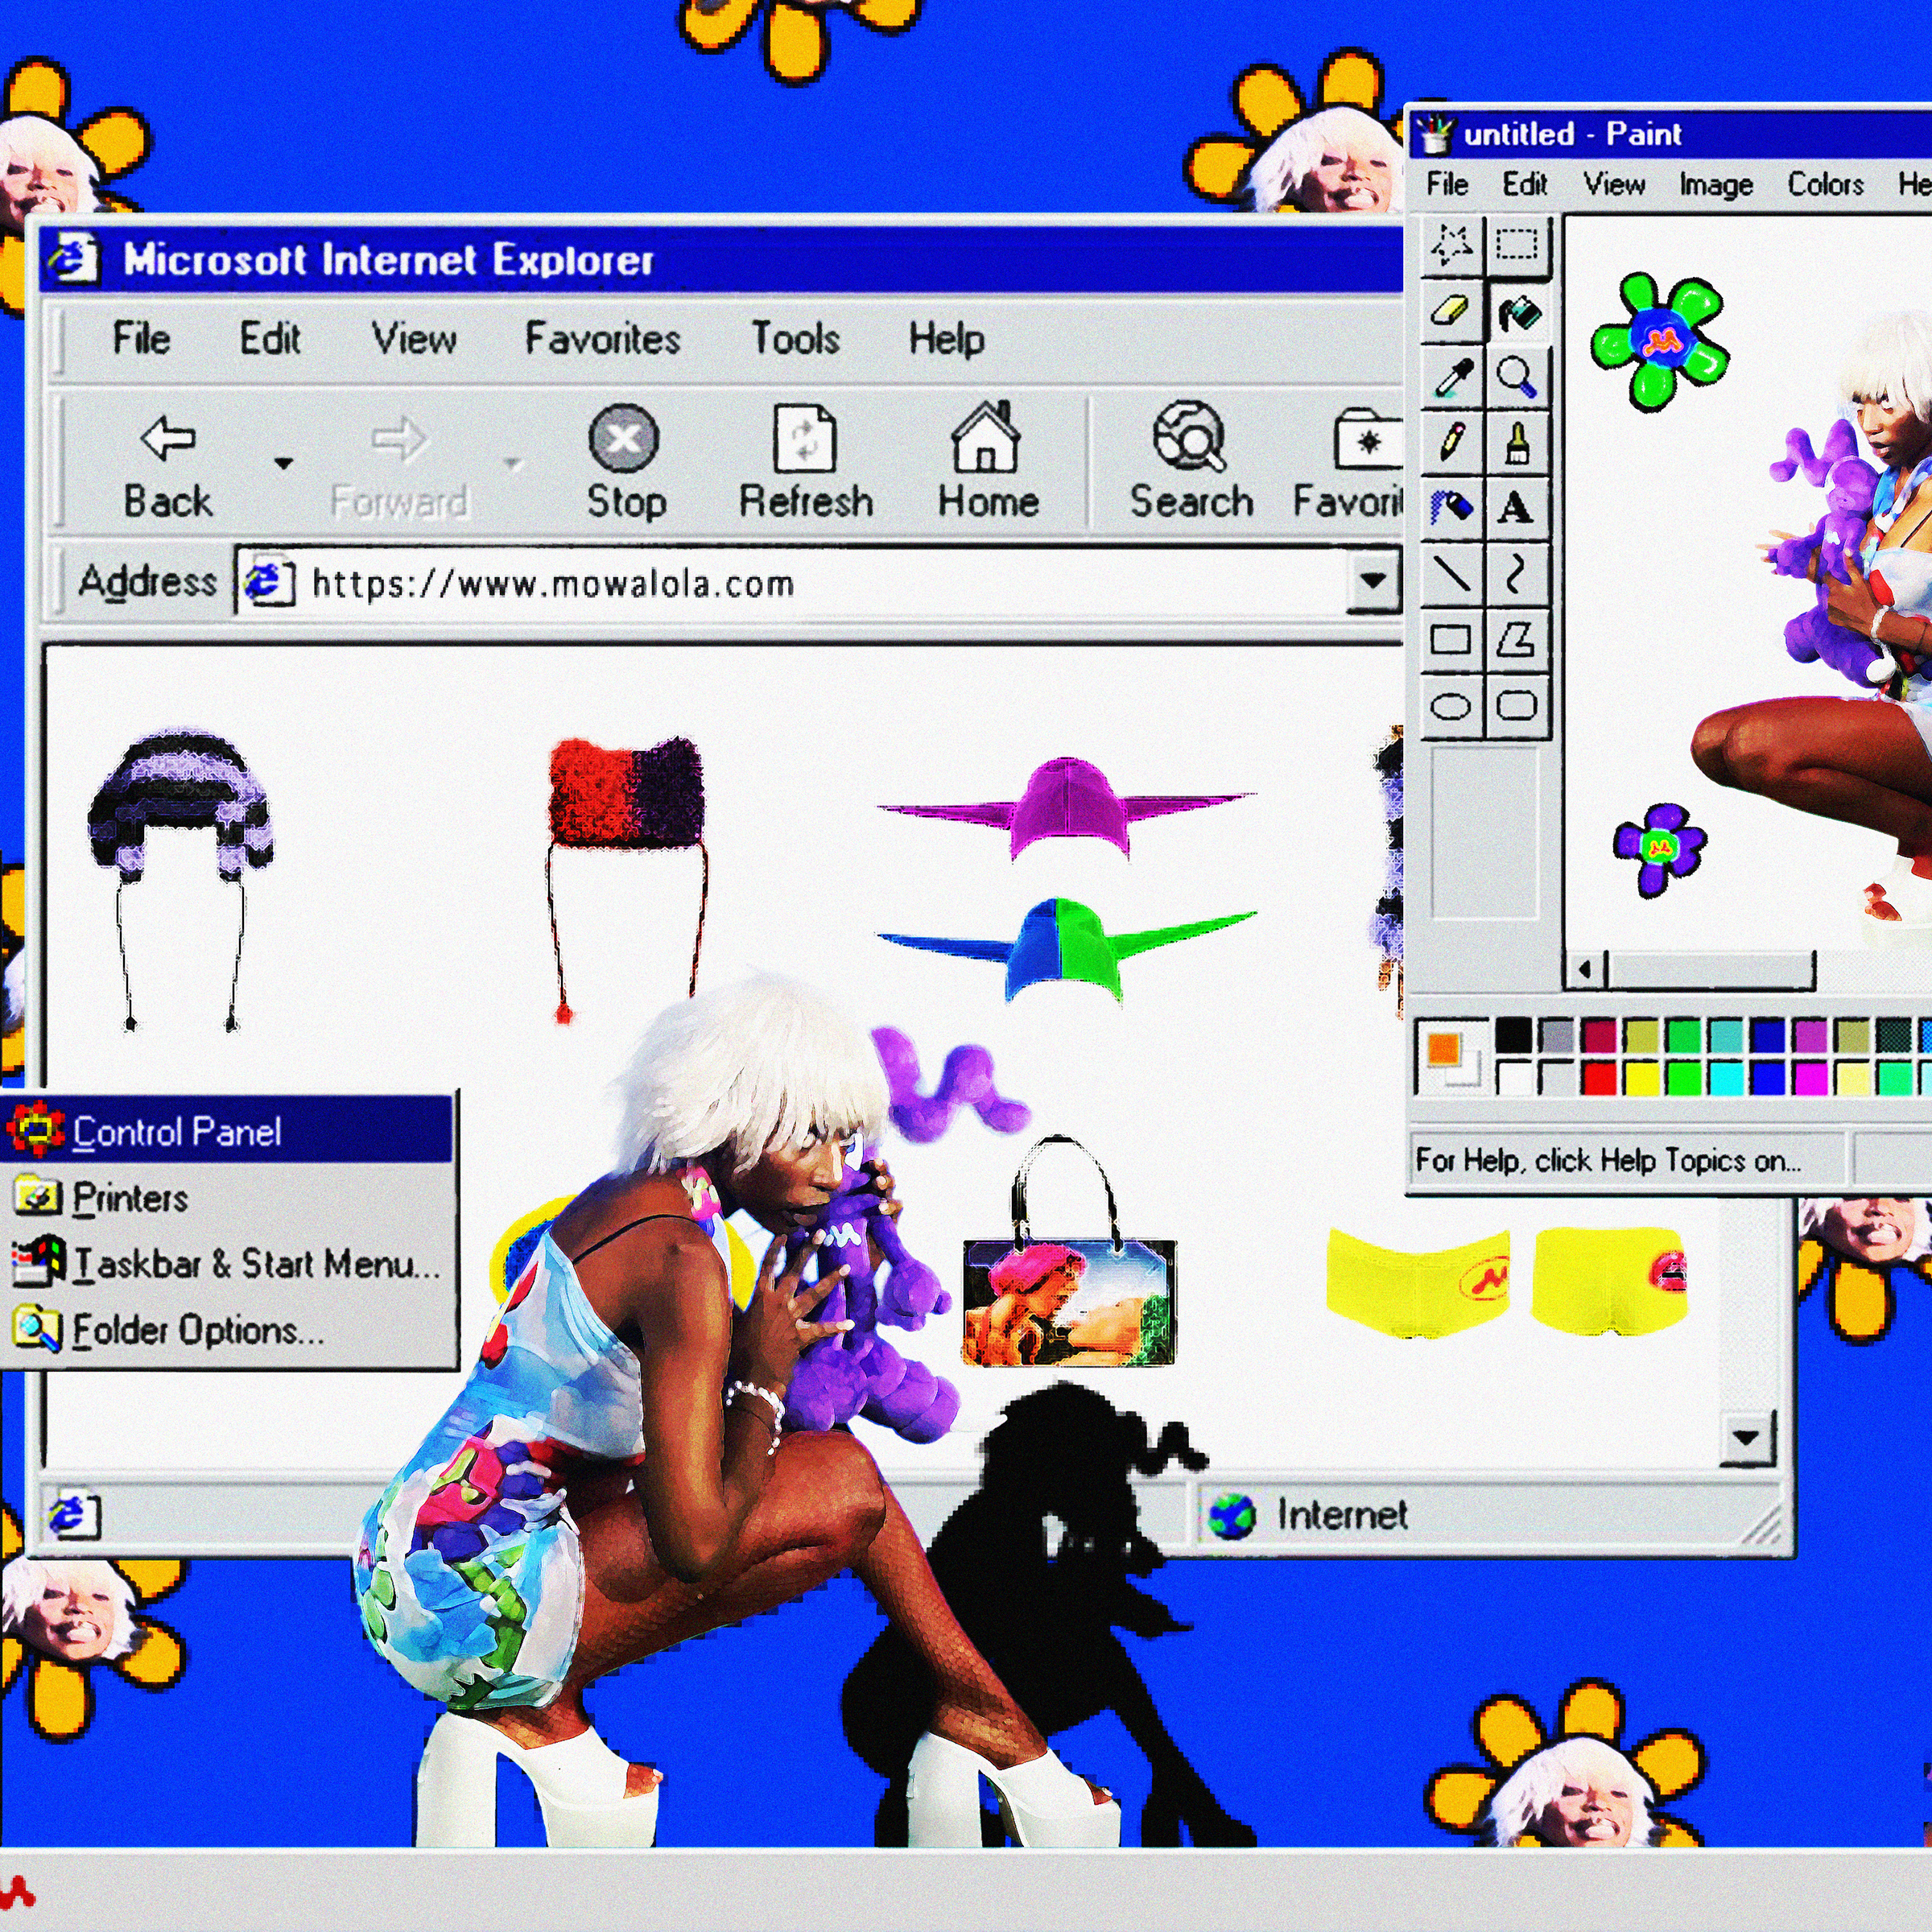This screenshot has width=1932, height=1932.
Task: Click the red and purple knitted hat
Action: tap(626, 878)
